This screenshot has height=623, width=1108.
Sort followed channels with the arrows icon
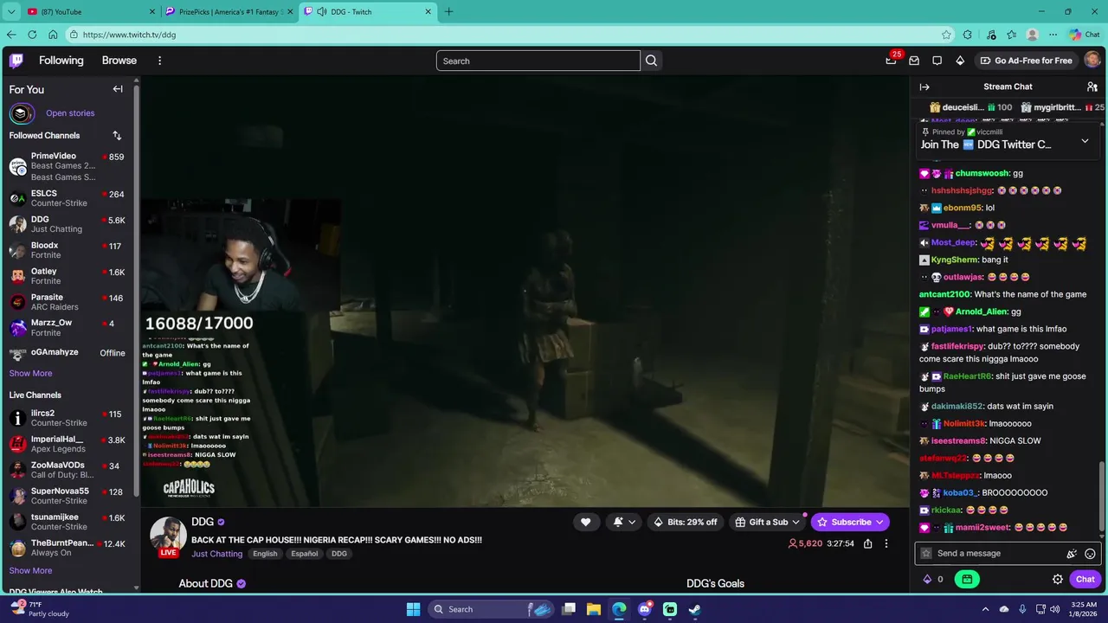tap(117, 136)
